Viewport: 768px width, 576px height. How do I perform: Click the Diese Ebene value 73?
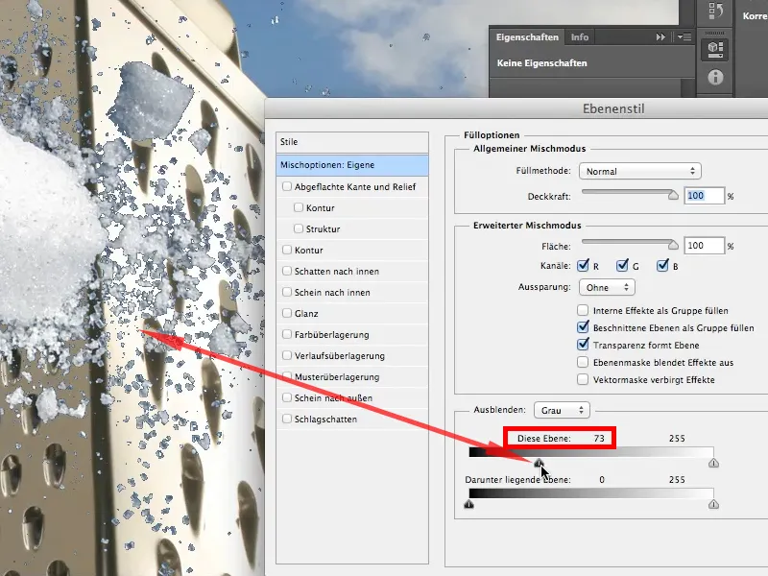pos(599,439)
